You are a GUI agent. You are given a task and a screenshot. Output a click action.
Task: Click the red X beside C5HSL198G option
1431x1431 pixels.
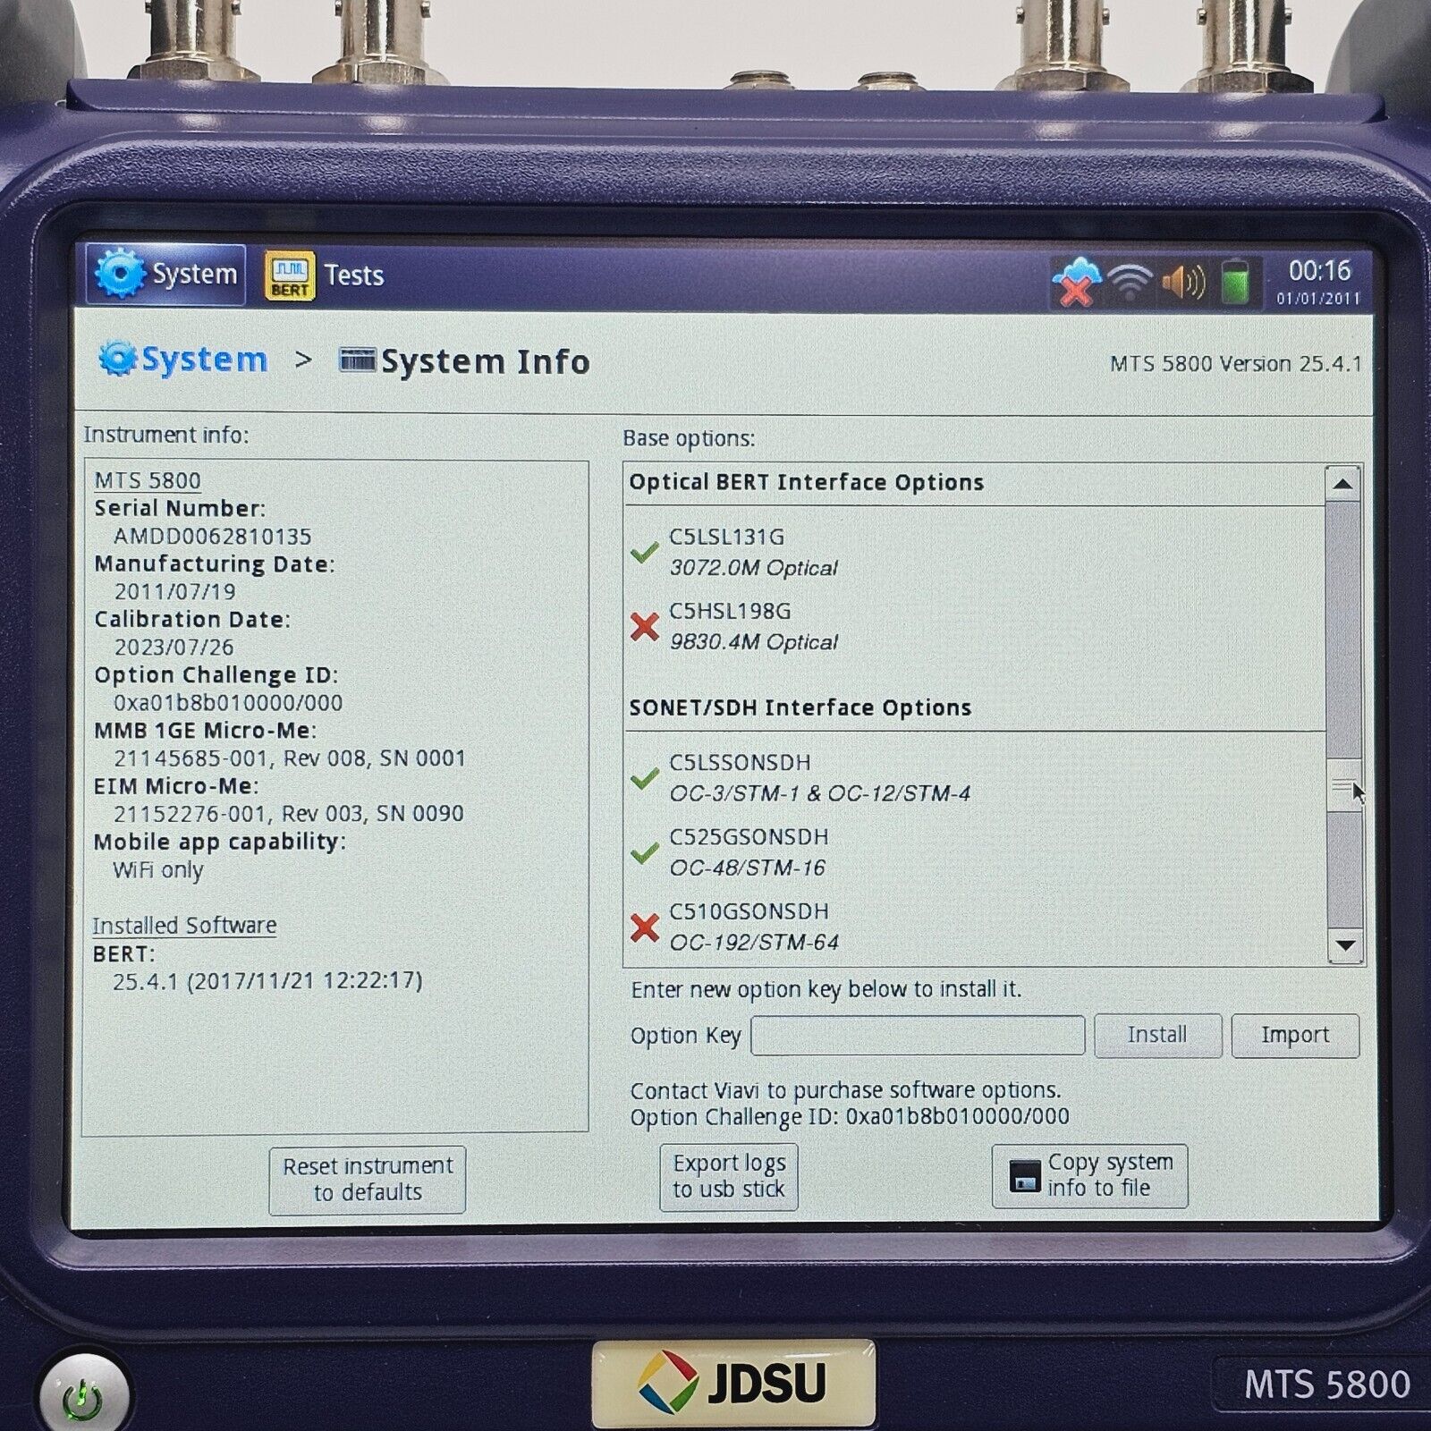point(646,628)
